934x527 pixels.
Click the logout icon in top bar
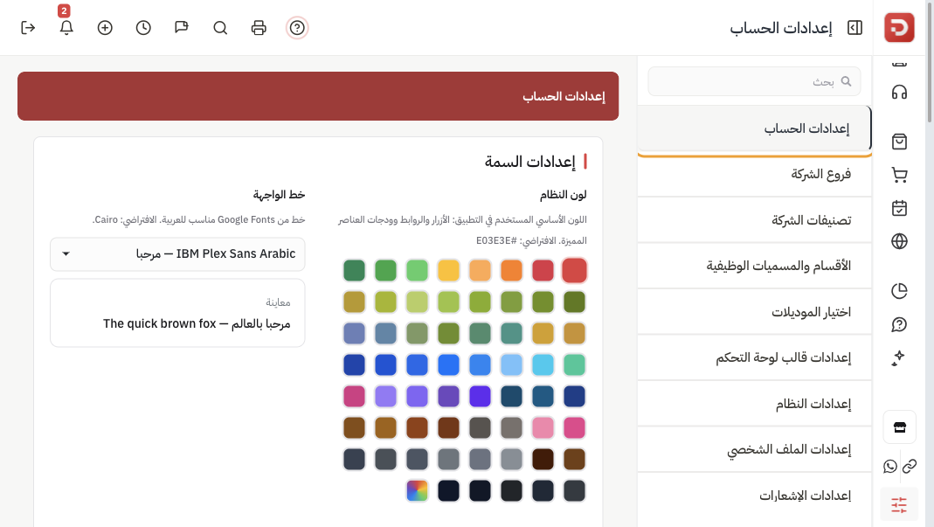pos(28,28)
